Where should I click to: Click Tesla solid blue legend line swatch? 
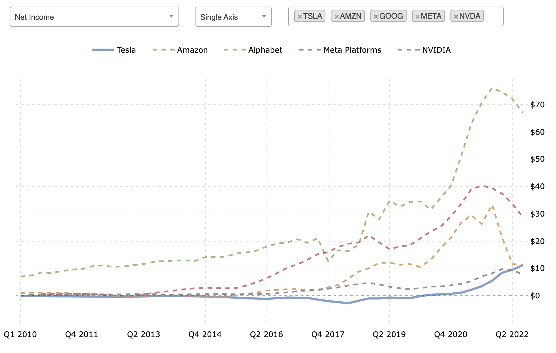(x=103, y=50)
